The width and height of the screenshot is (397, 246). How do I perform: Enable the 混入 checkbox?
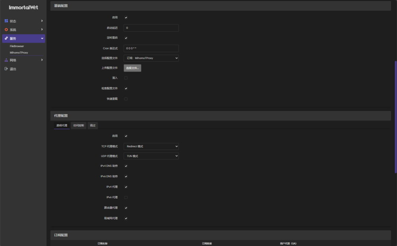pyautogui.click(x=126, y=78)
